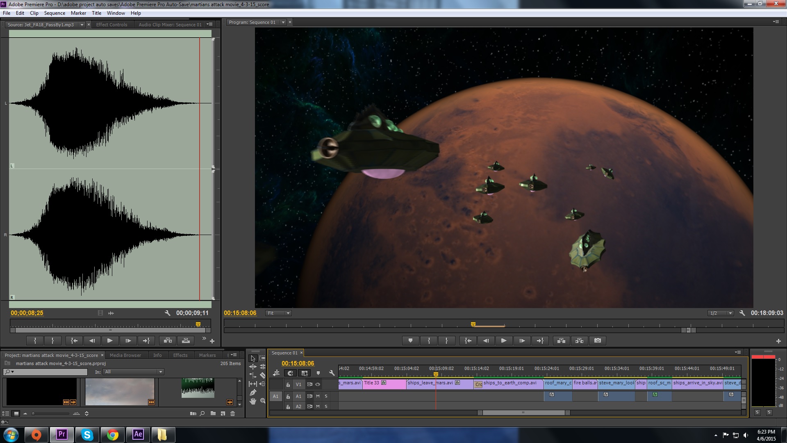The image size is (787, 443).
Task: Open Program monitor settings wrench
Action: [742, 313]
